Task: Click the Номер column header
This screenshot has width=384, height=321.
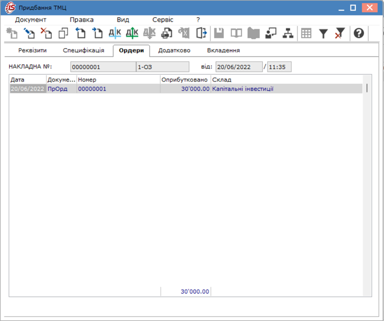Action: coord(118,80)
